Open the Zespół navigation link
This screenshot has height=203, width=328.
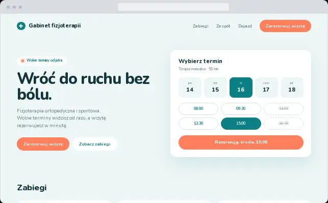[223, 26]
